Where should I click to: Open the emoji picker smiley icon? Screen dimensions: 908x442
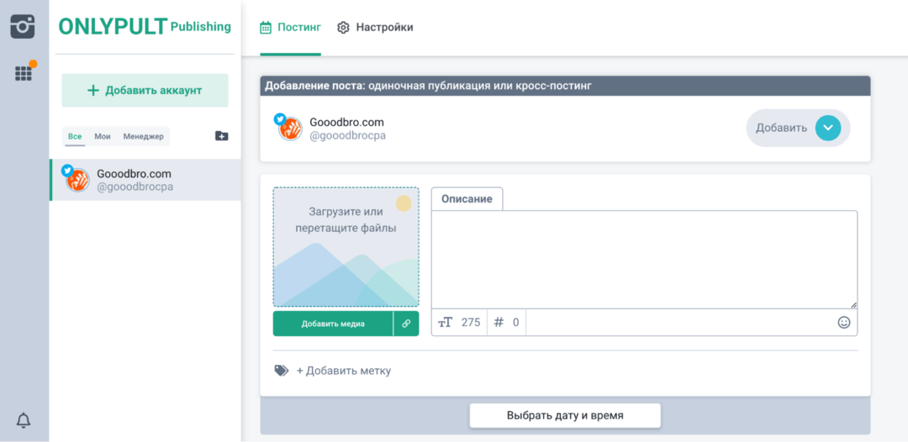point(844,322)
